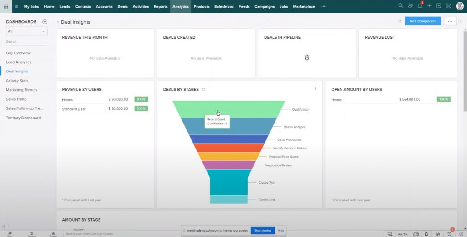Click Stop sharing button
The height and width of the screenshot is (237, 467).
point(263,231)
